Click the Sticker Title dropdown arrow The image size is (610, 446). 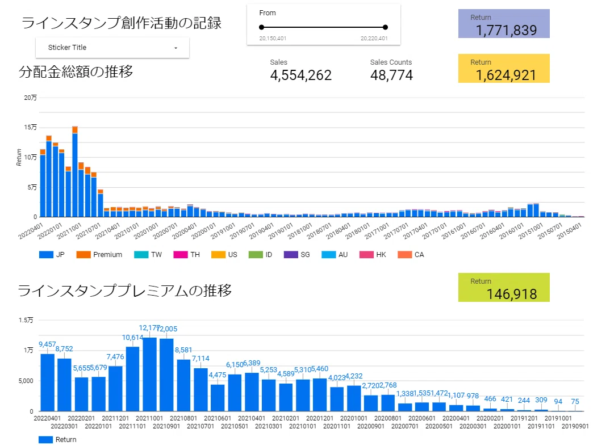[x=176, y=48]
